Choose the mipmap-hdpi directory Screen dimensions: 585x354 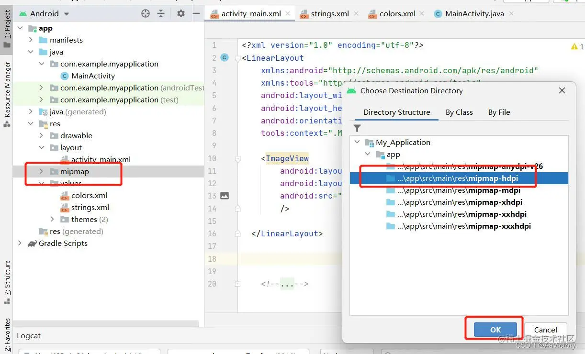[x=459, y=178]
